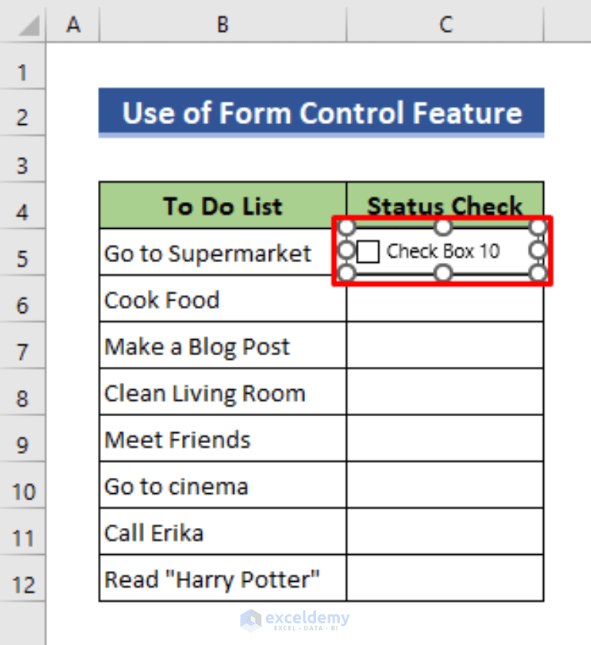This screenshot has width=591, height=645.
Task: Click the 'To Do List' header cell
Action: (x=222, y=206)
